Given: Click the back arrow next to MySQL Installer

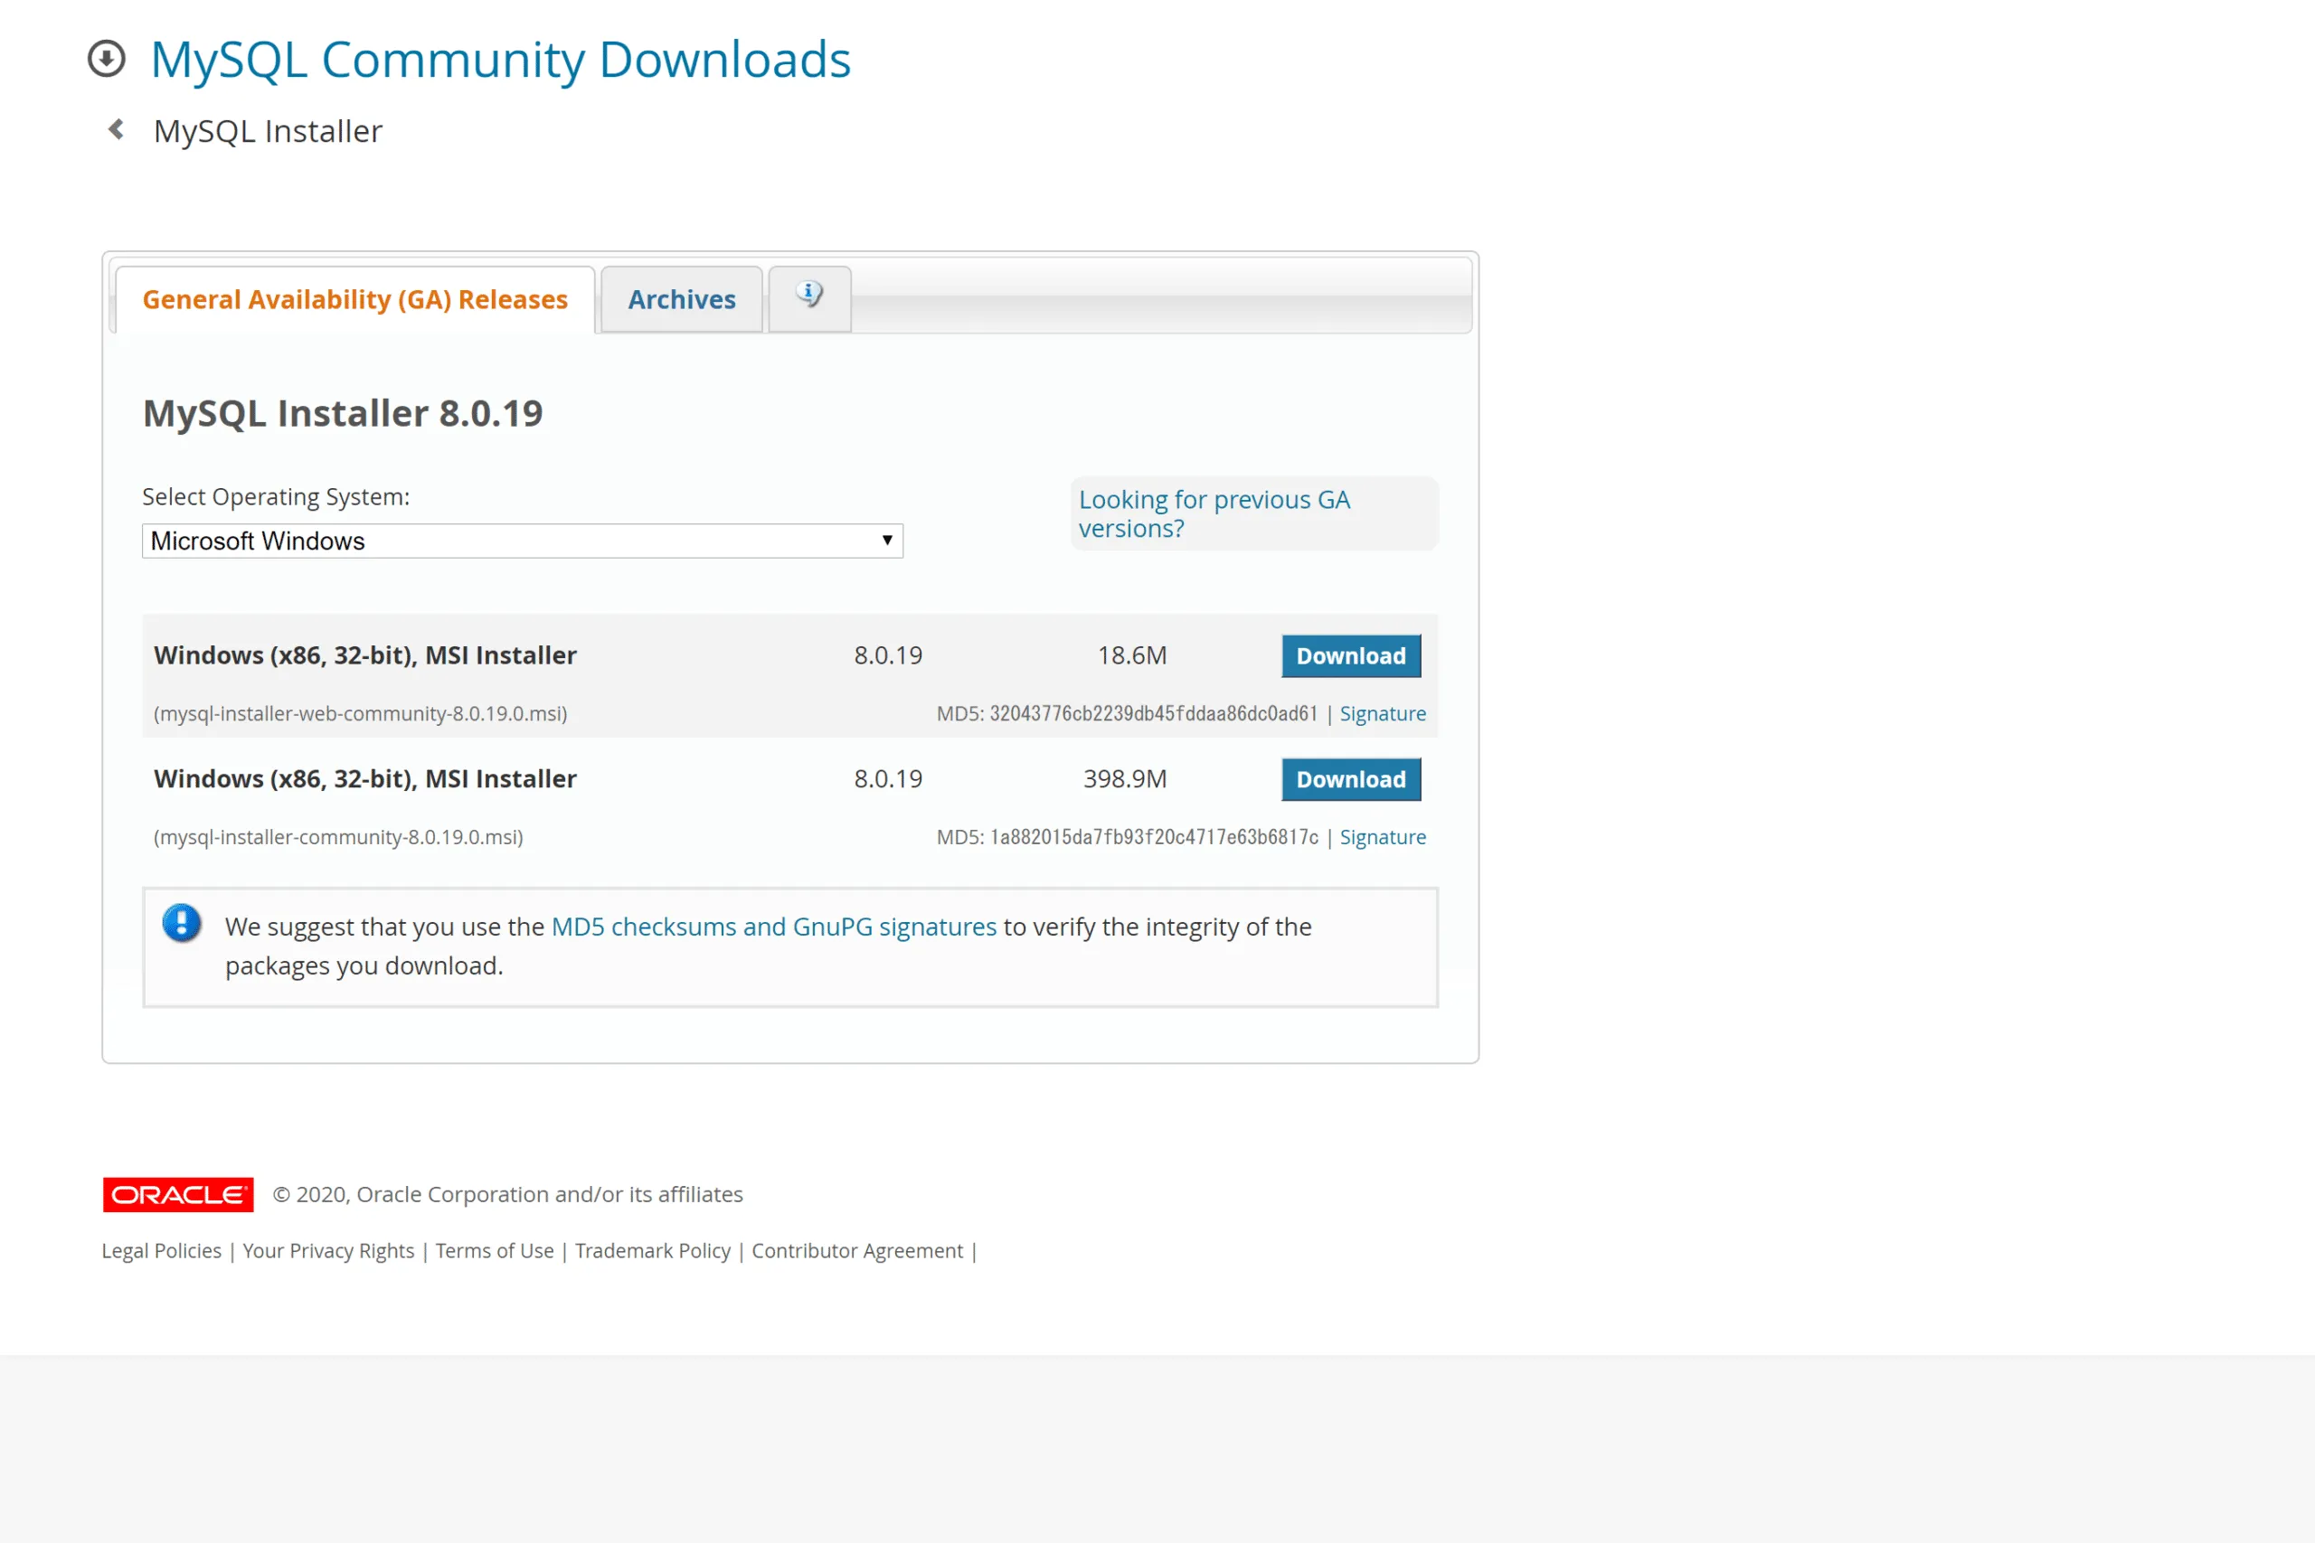Looking at the screenshot, I should (116, 129).
